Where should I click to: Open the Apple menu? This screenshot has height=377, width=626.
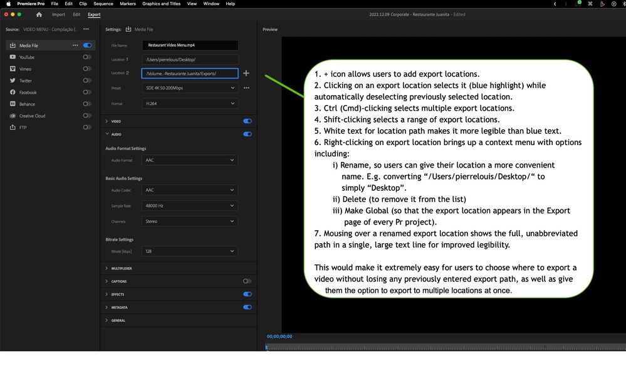click(x=8, y=4)
